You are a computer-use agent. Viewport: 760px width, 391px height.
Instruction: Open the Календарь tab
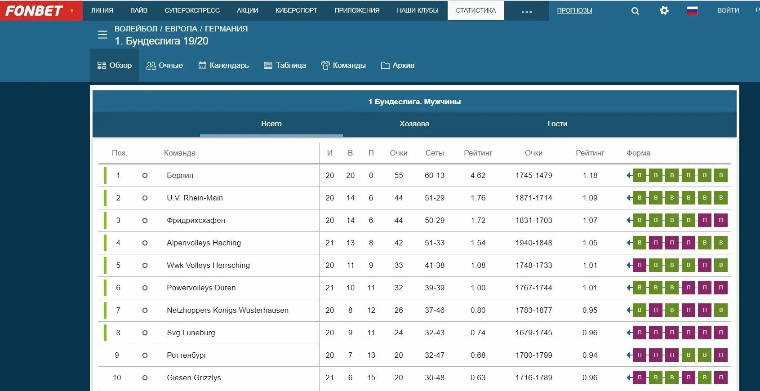pos(223,65)
